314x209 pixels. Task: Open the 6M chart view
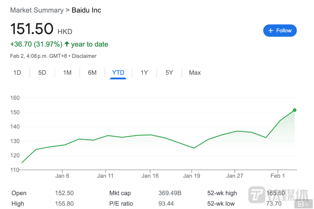click(x=92, y=73)
